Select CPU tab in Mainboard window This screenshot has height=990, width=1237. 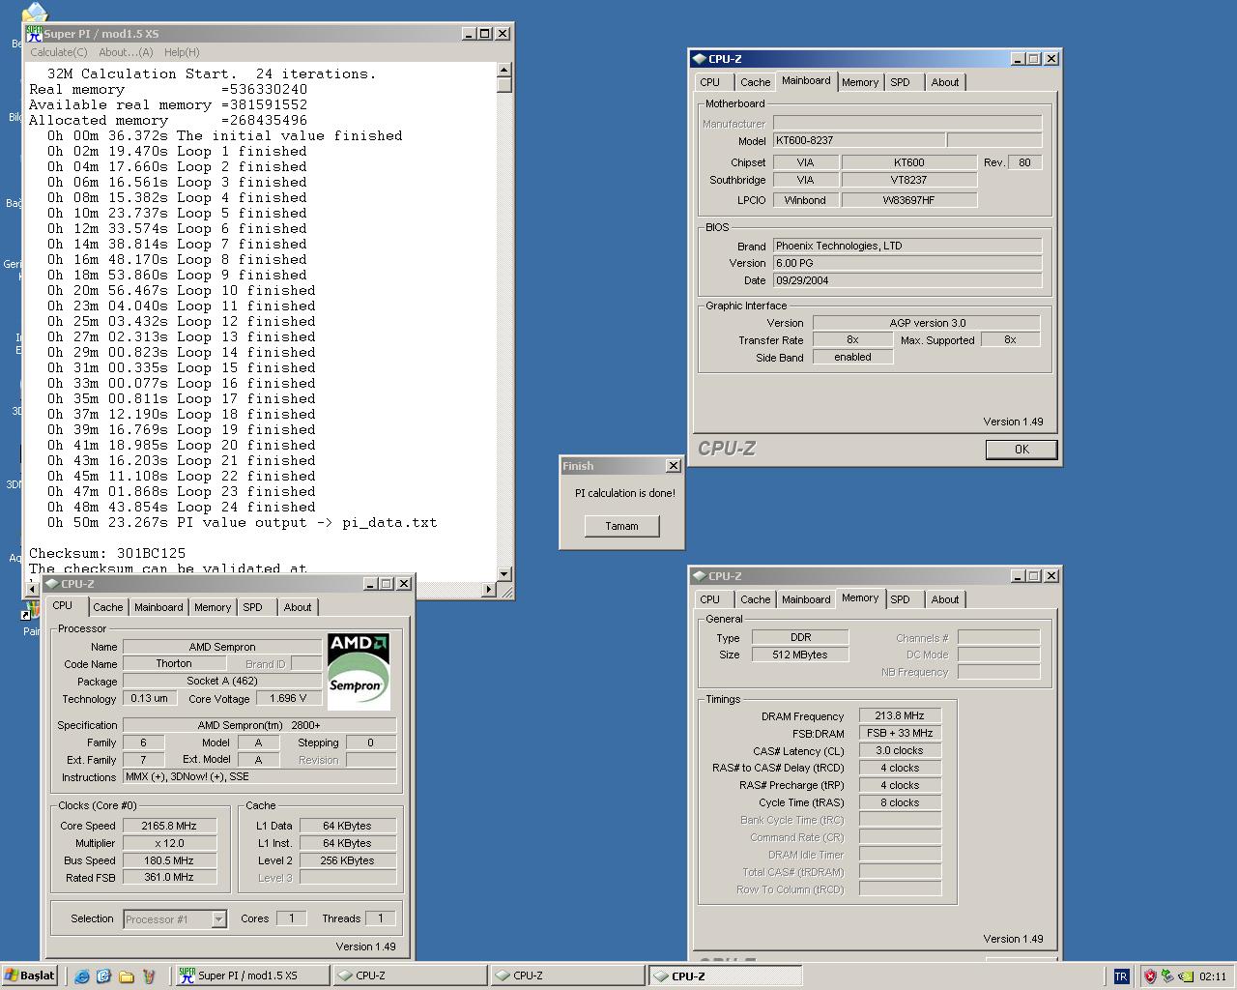tap(710, 83)
